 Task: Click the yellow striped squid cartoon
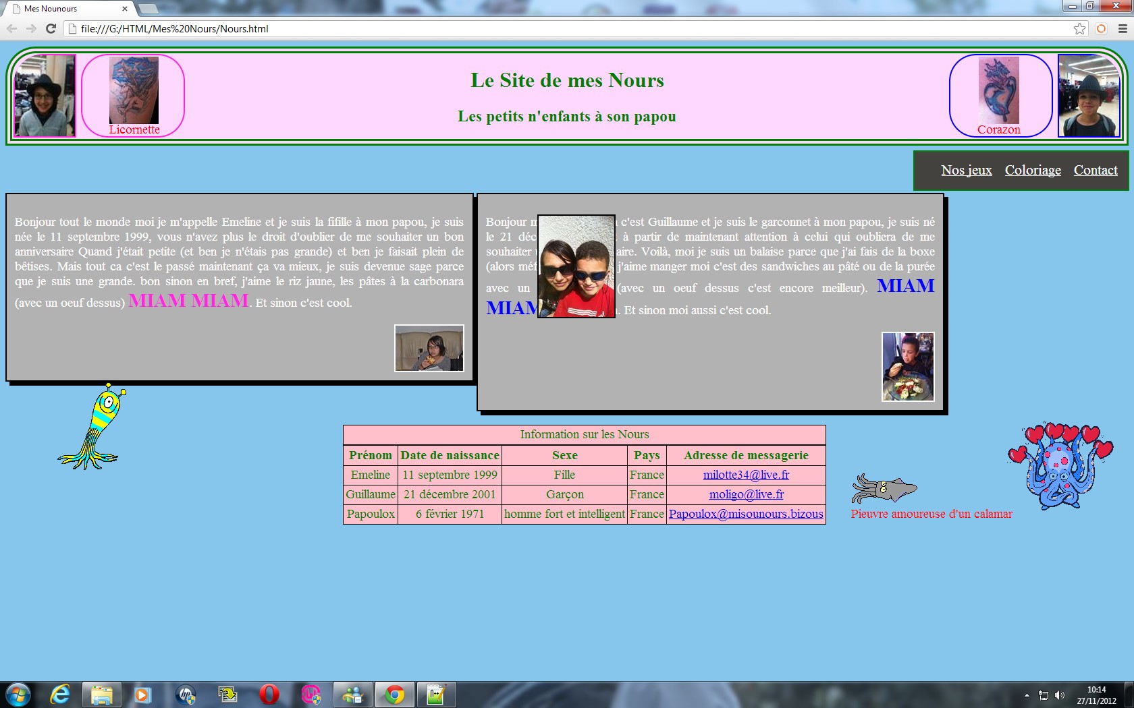[92, 426]
